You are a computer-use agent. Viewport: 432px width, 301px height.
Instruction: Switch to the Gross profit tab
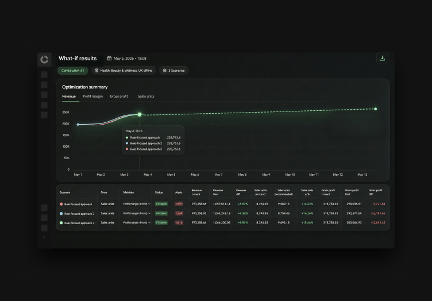[x=119, y=97]
